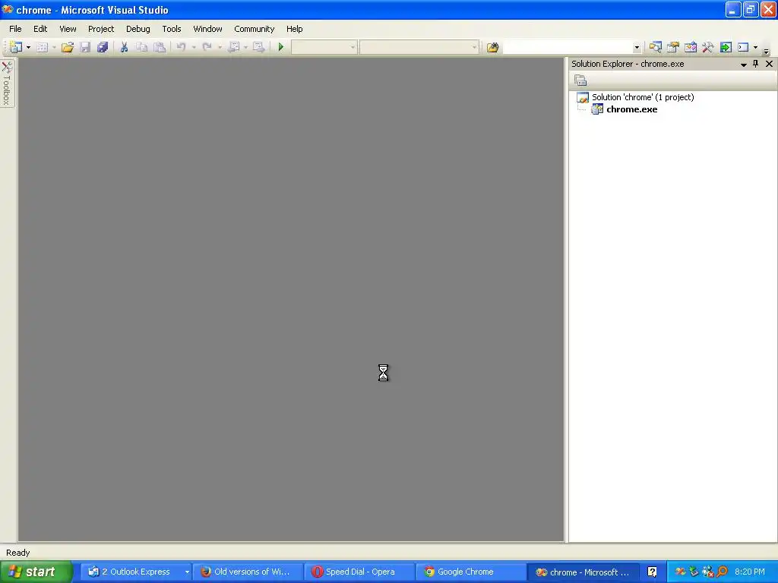This screenshot has width=778, height=583.
Task: Click the question mark icon on the taskbar
Action: pos(652,572)
